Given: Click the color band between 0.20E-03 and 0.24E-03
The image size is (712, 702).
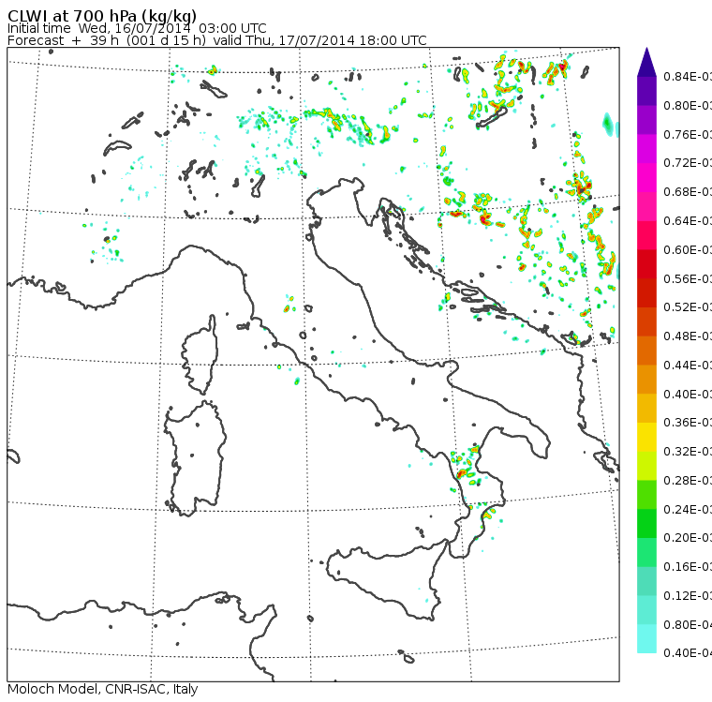Looking at the screenshot, I should click(x=646, y=523).
